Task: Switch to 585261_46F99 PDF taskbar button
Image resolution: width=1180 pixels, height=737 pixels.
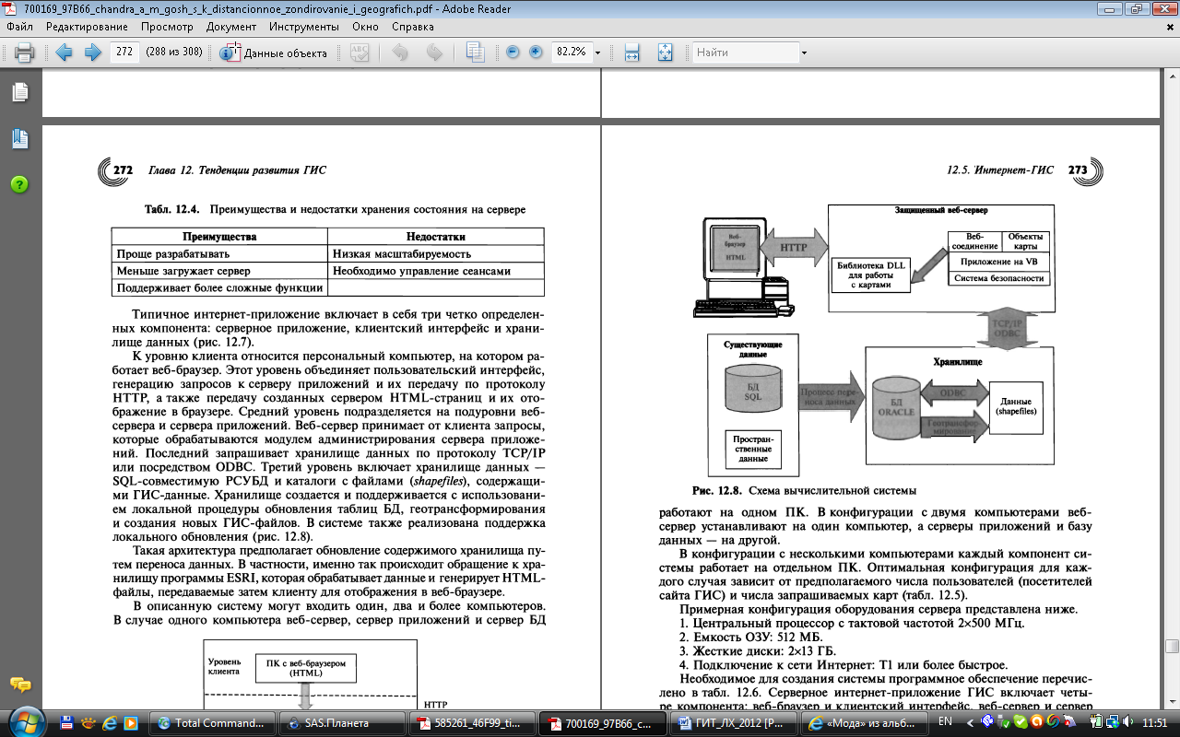Action: 472,723
